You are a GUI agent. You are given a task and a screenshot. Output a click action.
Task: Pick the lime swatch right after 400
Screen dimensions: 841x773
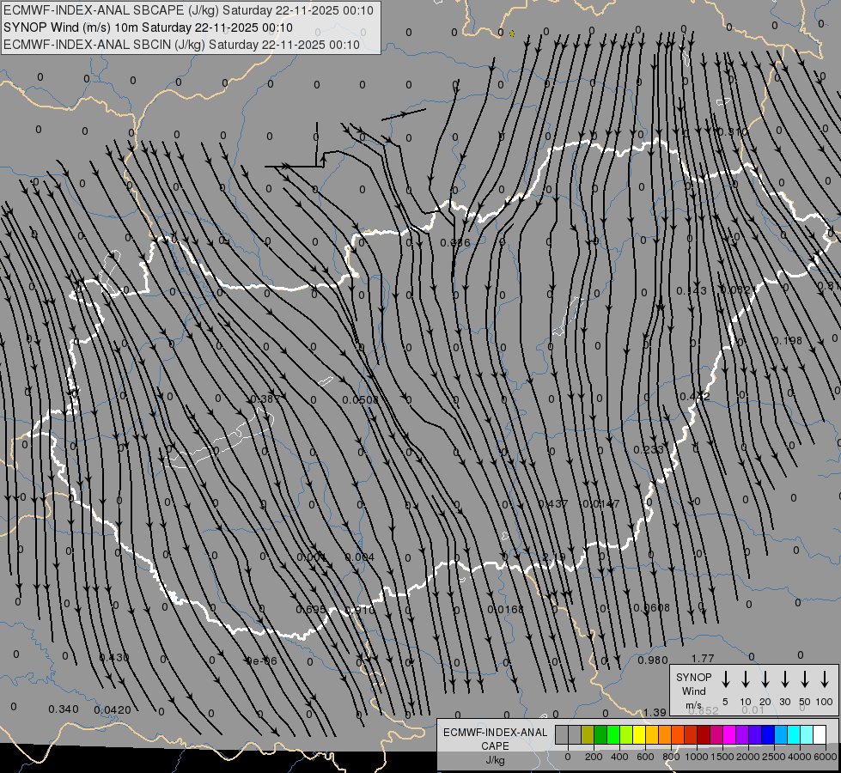626,735
